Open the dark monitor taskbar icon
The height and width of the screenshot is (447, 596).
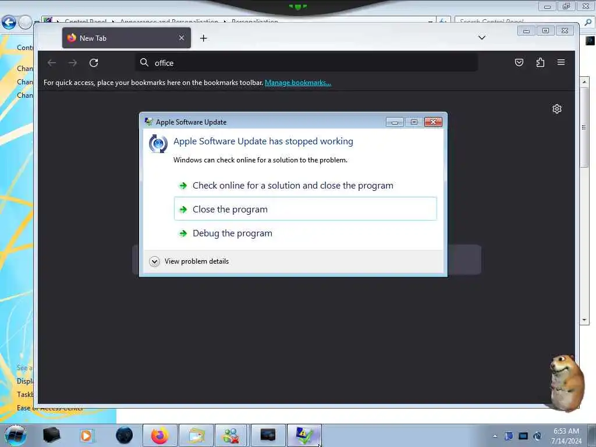click(268, 435)
